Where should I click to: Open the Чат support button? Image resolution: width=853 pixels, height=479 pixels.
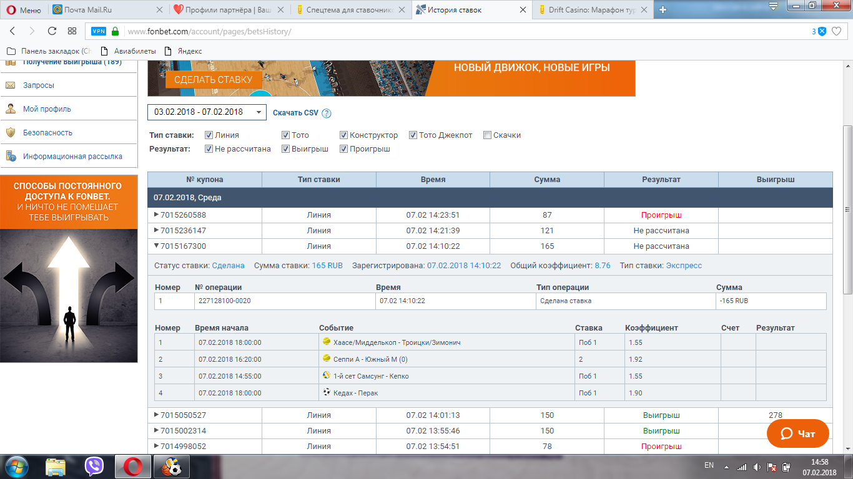pos(797,433)
